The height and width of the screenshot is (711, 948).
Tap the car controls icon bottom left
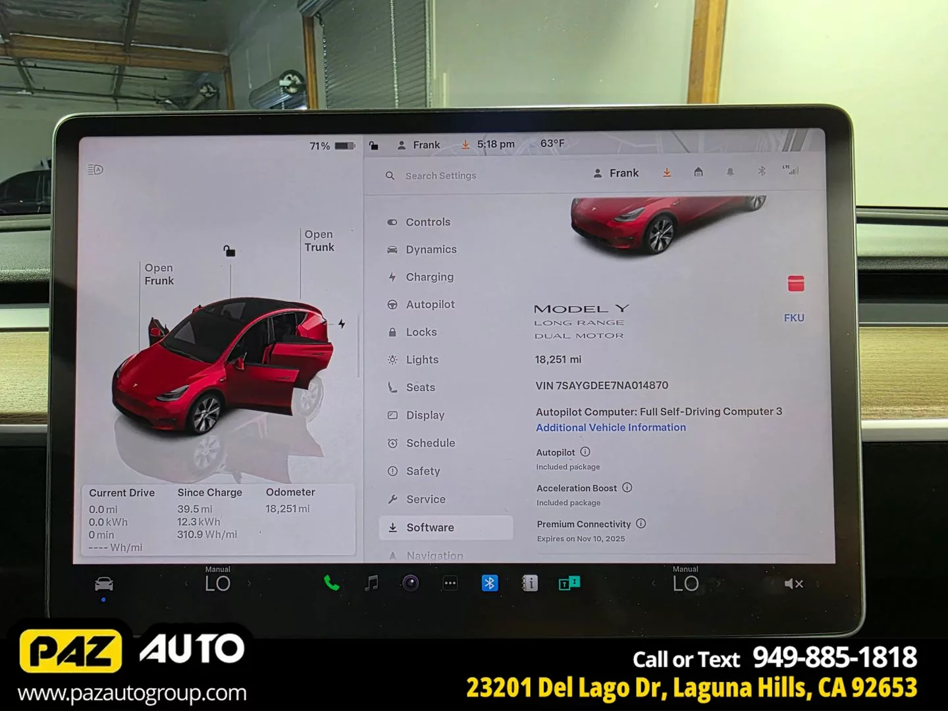point(104,584)
